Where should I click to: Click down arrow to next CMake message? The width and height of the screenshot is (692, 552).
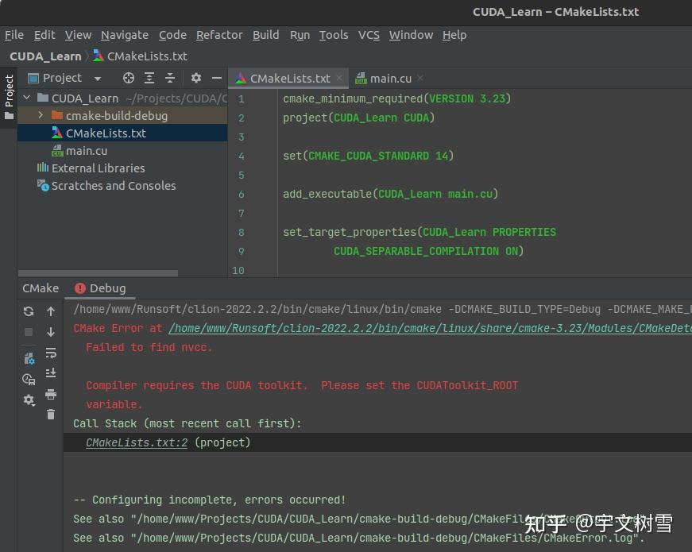51,332
